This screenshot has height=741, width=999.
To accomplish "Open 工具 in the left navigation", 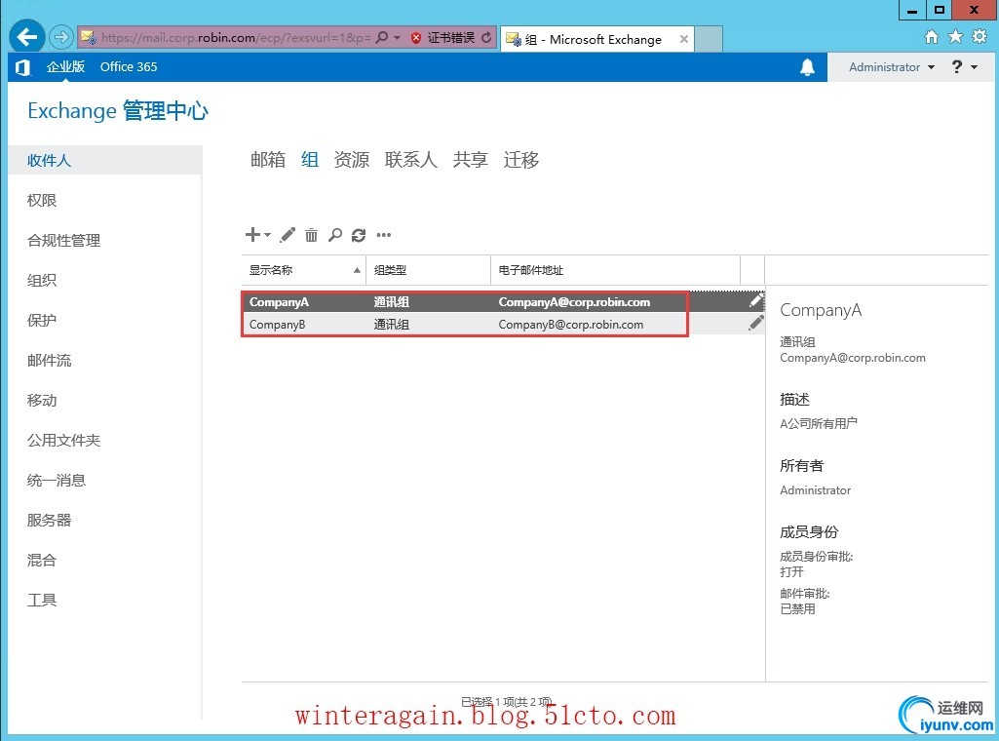I will coord(42,600).
